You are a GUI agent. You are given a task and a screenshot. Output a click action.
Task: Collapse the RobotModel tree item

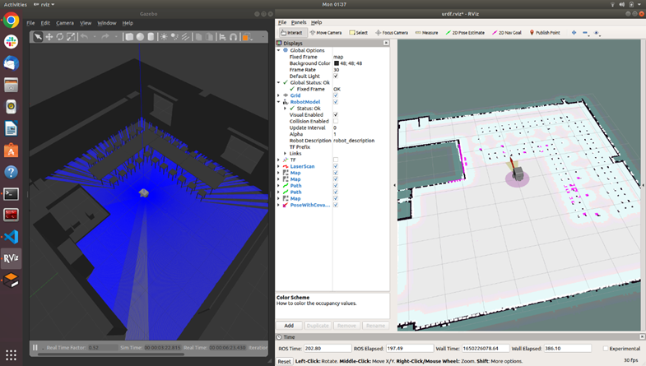[x=279, y=102]
